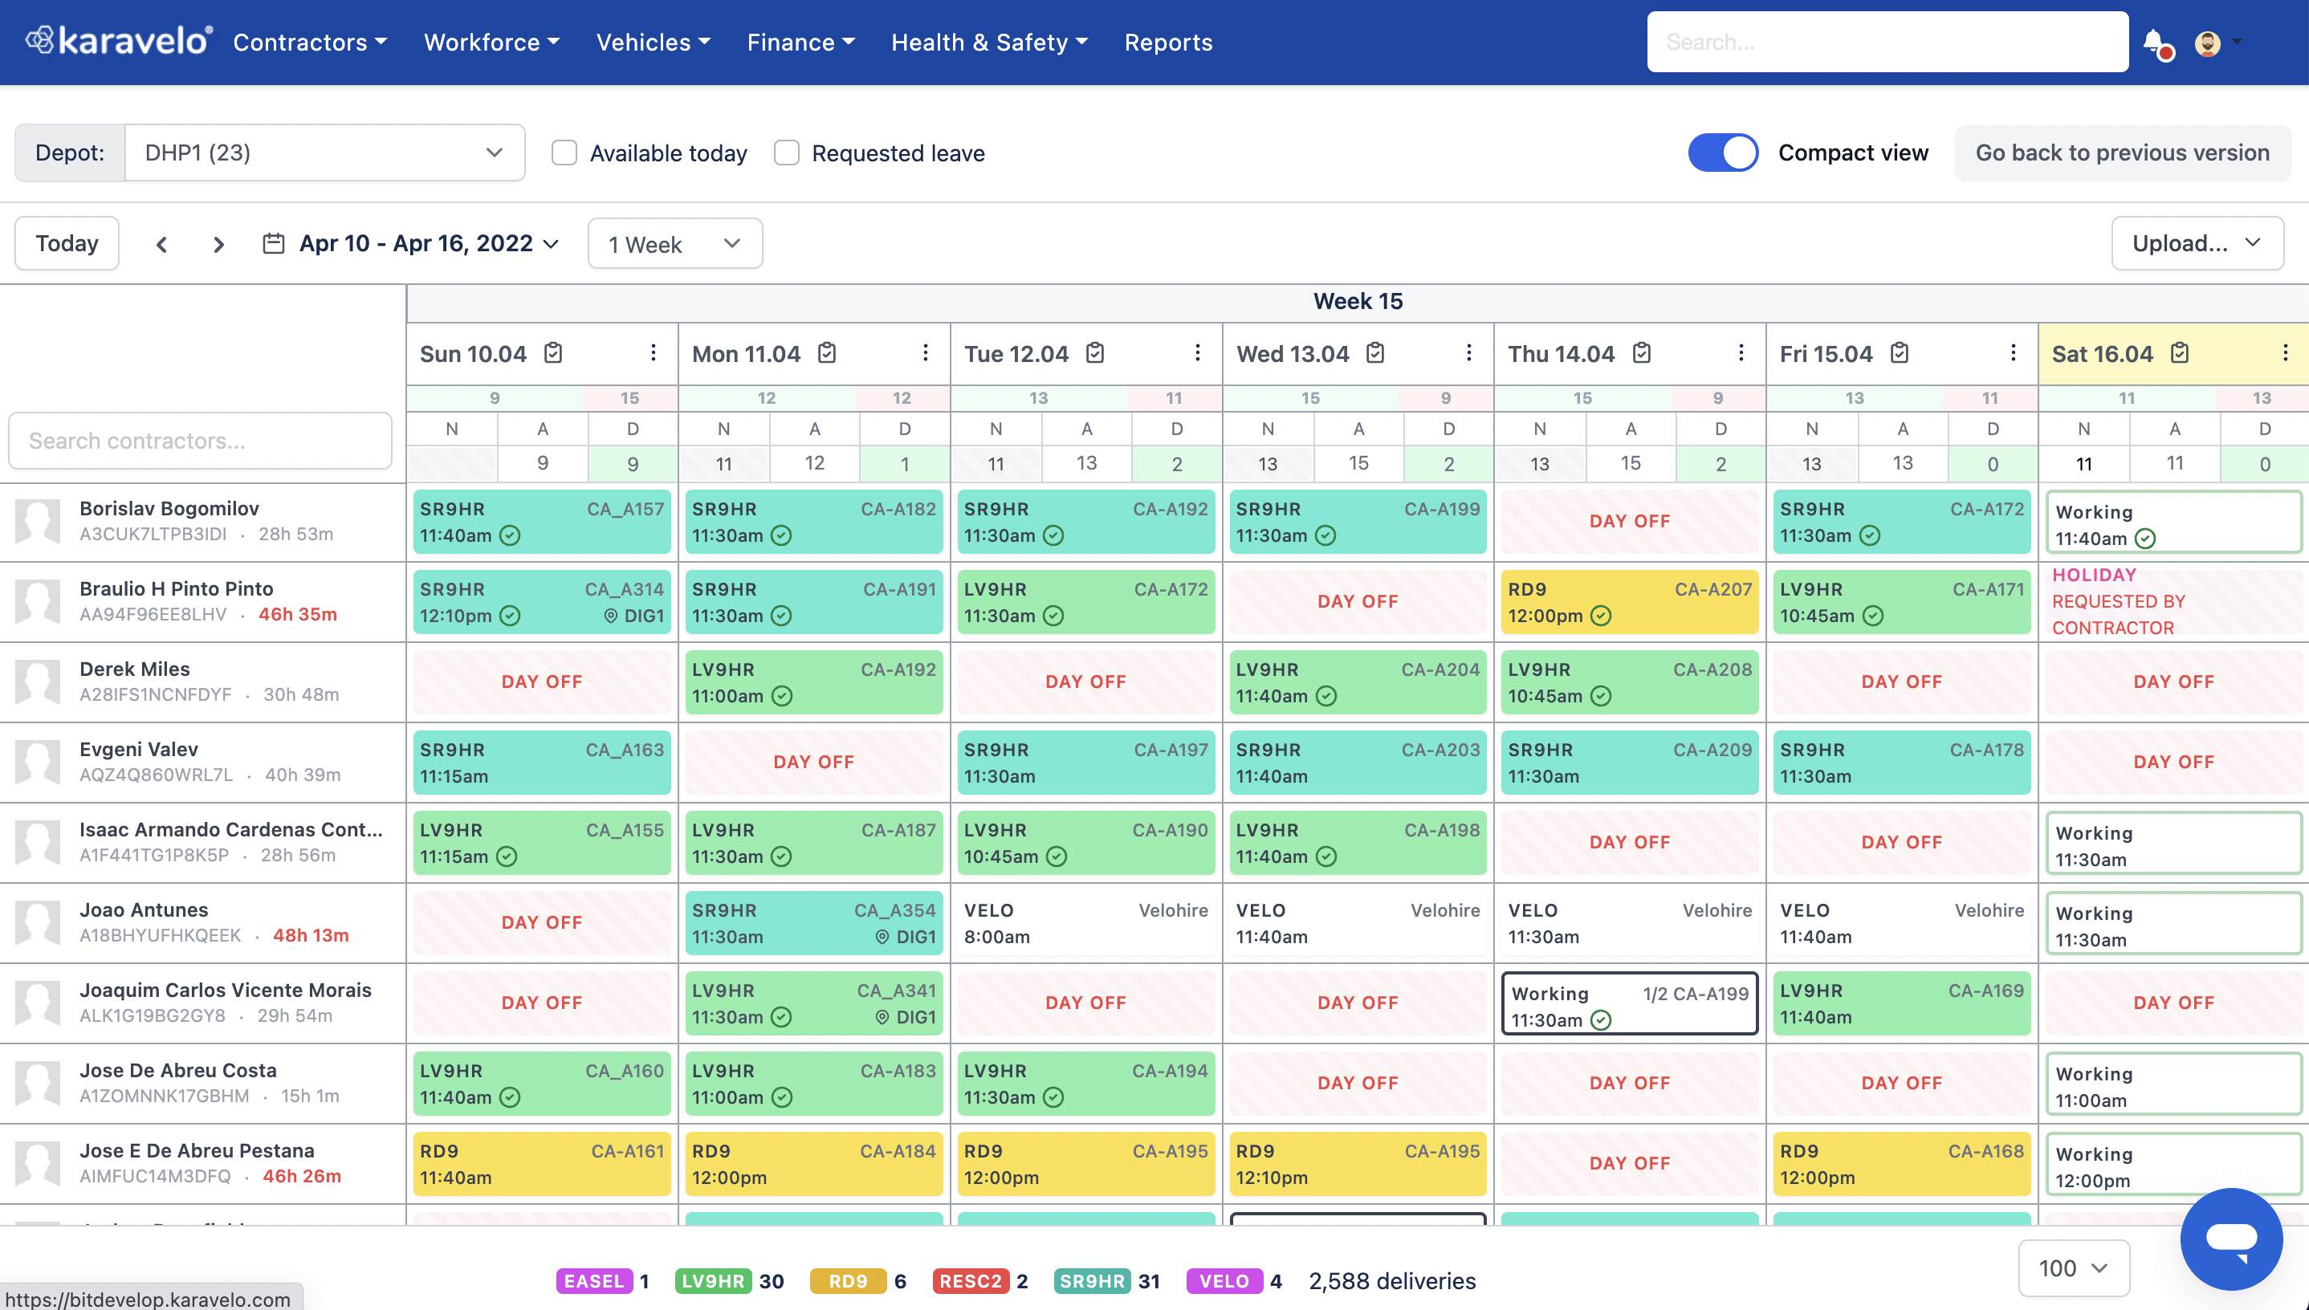Image resolution: width=2309 pixels, height=1310 pixels.
Task: Turn off Compact view toggle
Action: click(x=1722, y=153)
